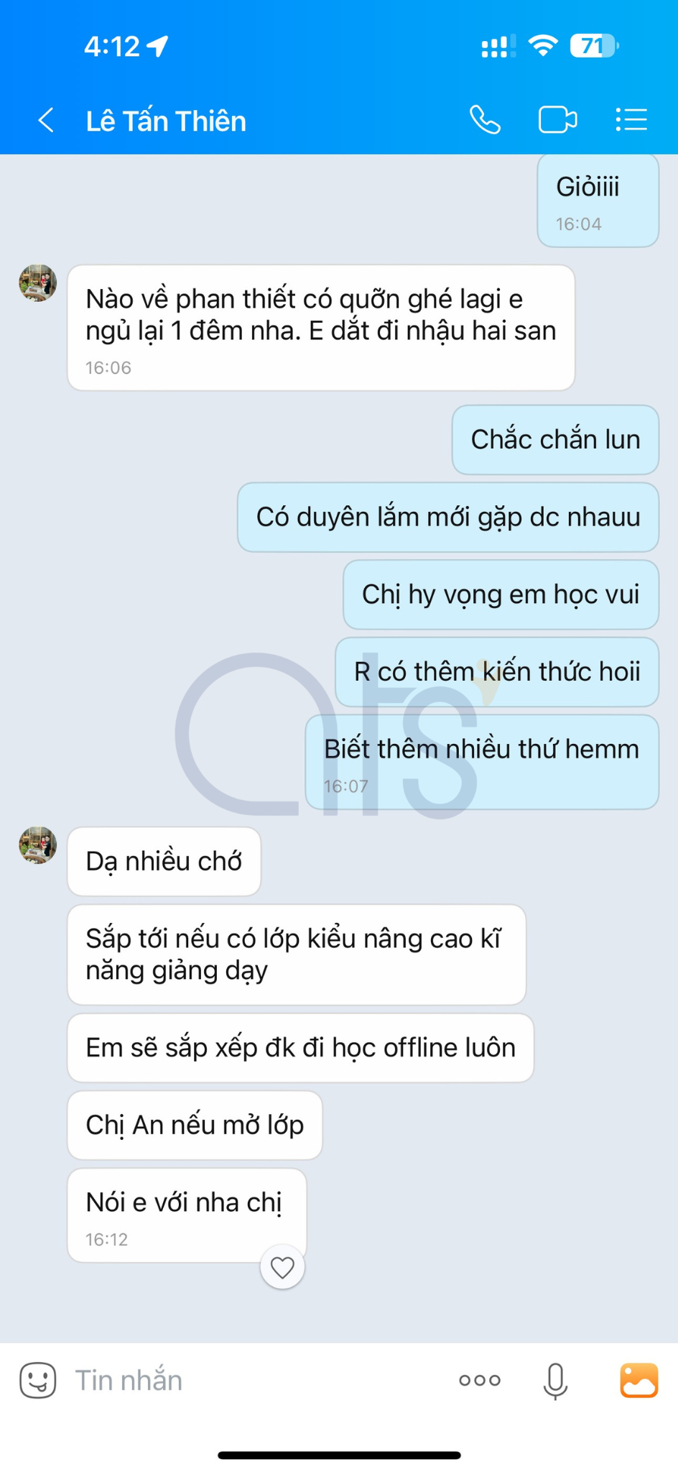This screenshot has height=1472, width=678.
Task: Select the Sắp tới nếu có lớp message
Action: coord(297,954)
